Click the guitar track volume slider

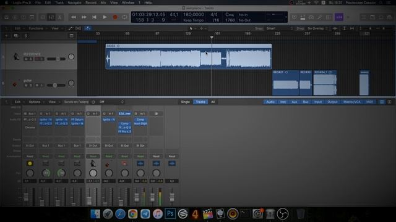(56, 85)
